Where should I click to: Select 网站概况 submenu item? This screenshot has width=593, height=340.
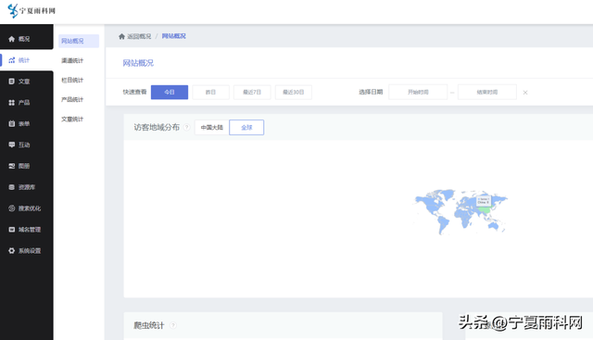[x=79, y=41]
